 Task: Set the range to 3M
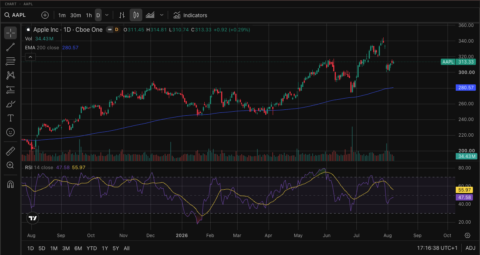[66, 248]
